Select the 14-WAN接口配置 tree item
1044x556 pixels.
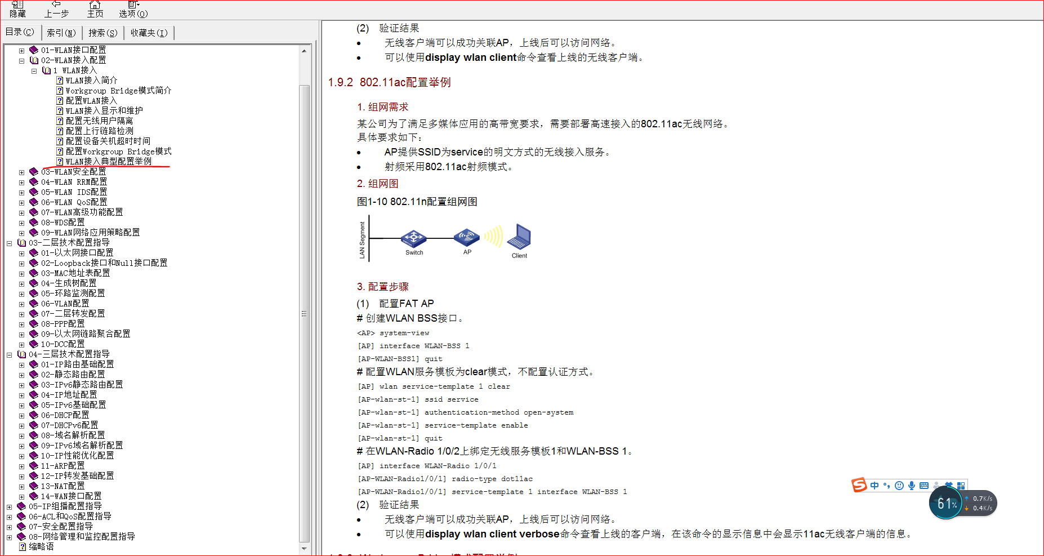coord(71,496)
